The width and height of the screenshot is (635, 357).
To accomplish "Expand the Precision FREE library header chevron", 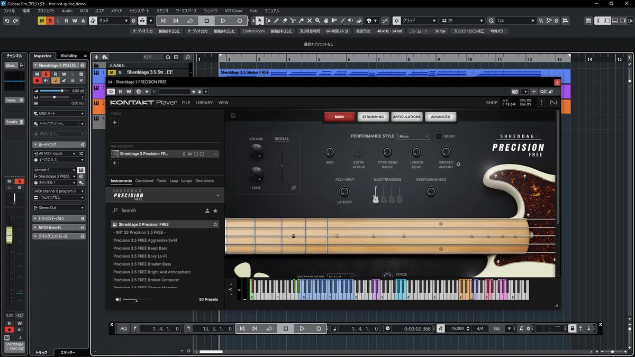I will (218, 196).
